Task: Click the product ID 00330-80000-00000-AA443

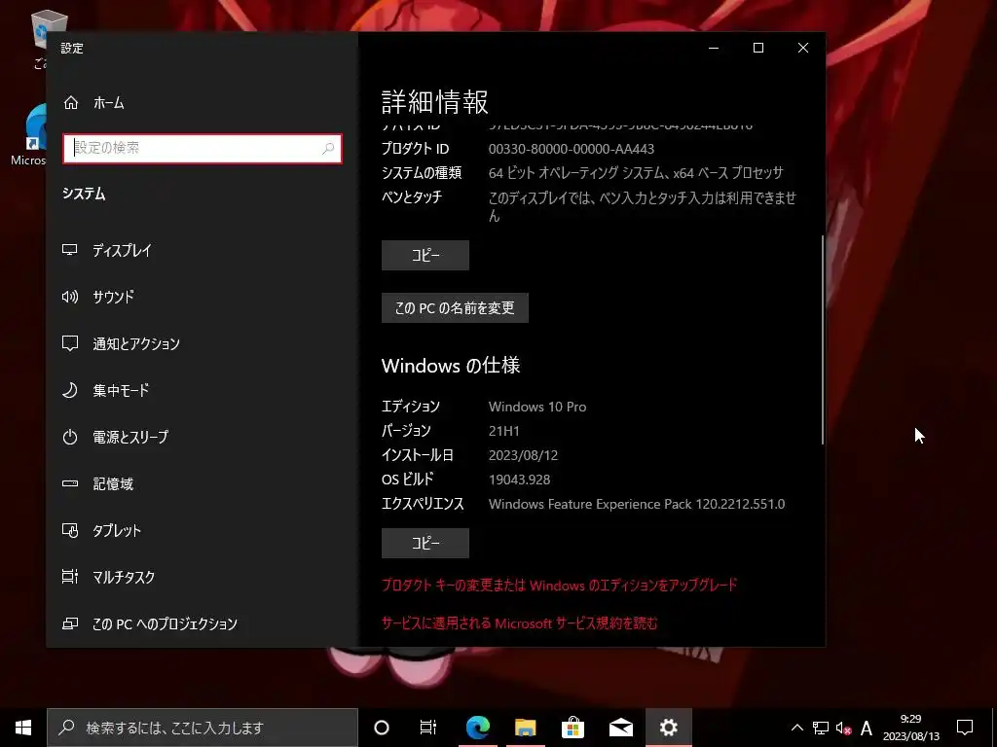Action: pos(571,149)
